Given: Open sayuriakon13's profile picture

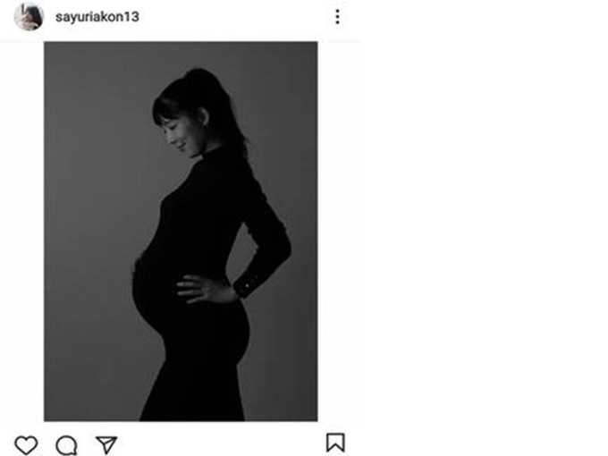Looking at the screenshot, I should click(x=29, y=17).
